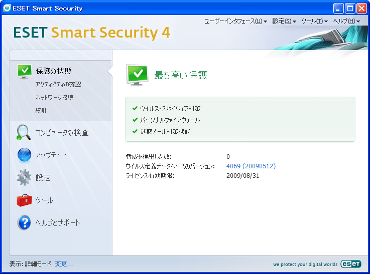Go to アップデート section
The height and width of the screenshot is (274, 370).
coord(51,155)
